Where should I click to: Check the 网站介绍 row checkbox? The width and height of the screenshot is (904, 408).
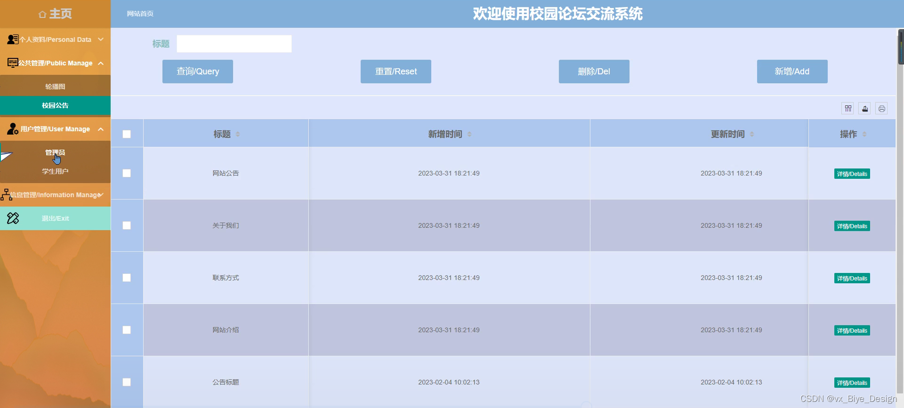[x=127, y=330]
